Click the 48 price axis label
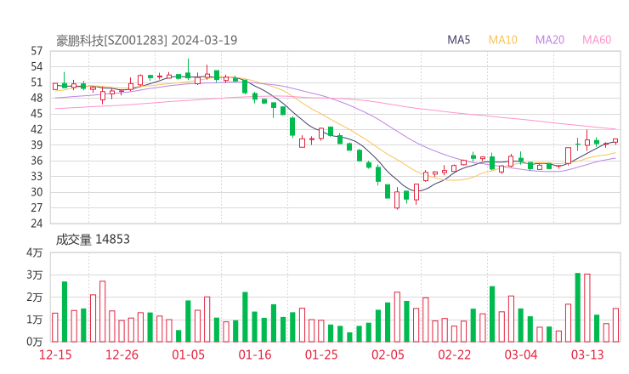 coord(37,98)
